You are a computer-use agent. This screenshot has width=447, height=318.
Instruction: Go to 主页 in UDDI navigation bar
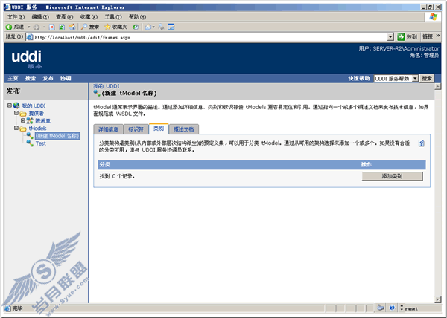pos(13,78)
